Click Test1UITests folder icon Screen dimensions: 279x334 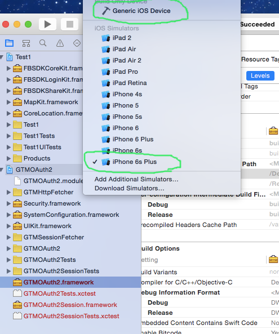point(17,147)
